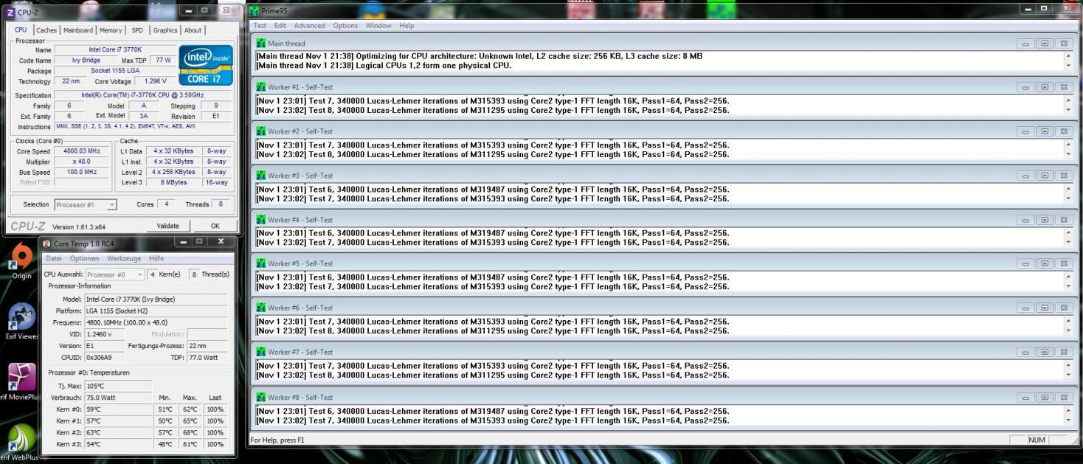Click the Tj. Max 105°C value
The image size is (1083, 464).
pyautogui.click(x=118, y=386)
